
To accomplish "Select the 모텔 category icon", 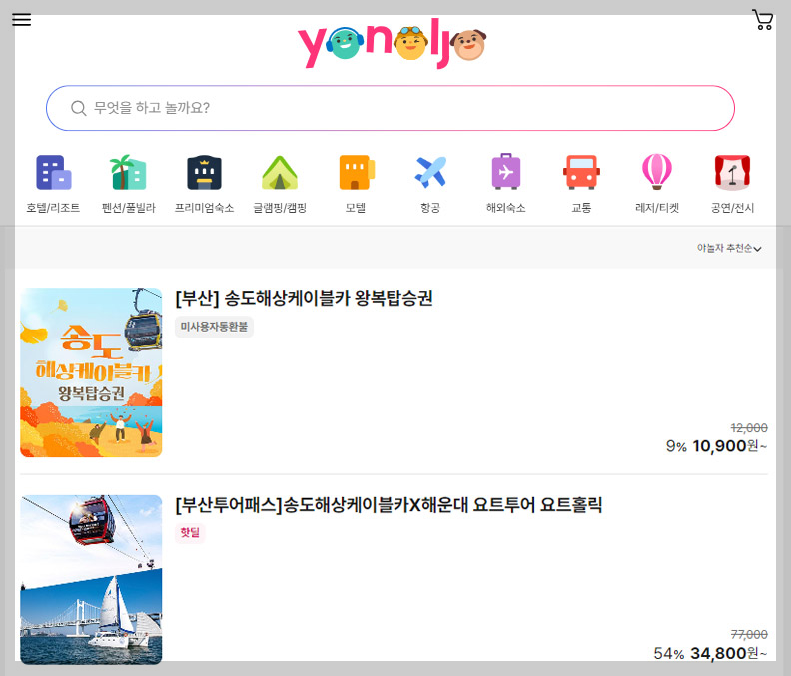I will click(x=357, y=172).
